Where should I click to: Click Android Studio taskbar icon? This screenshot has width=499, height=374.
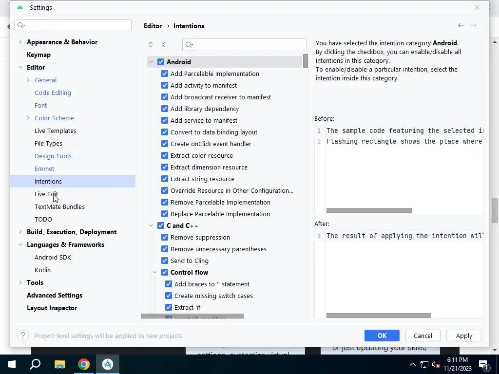(108, 364)
